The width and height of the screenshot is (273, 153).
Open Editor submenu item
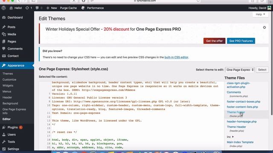6,119
